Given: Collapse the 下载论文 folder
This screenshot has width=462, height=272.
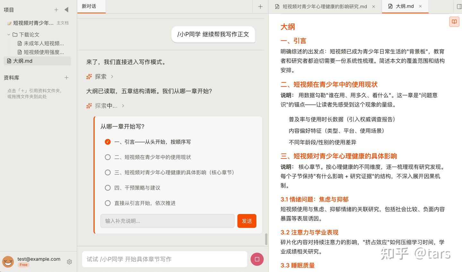Looking at the screenshot, I should 9,34.
